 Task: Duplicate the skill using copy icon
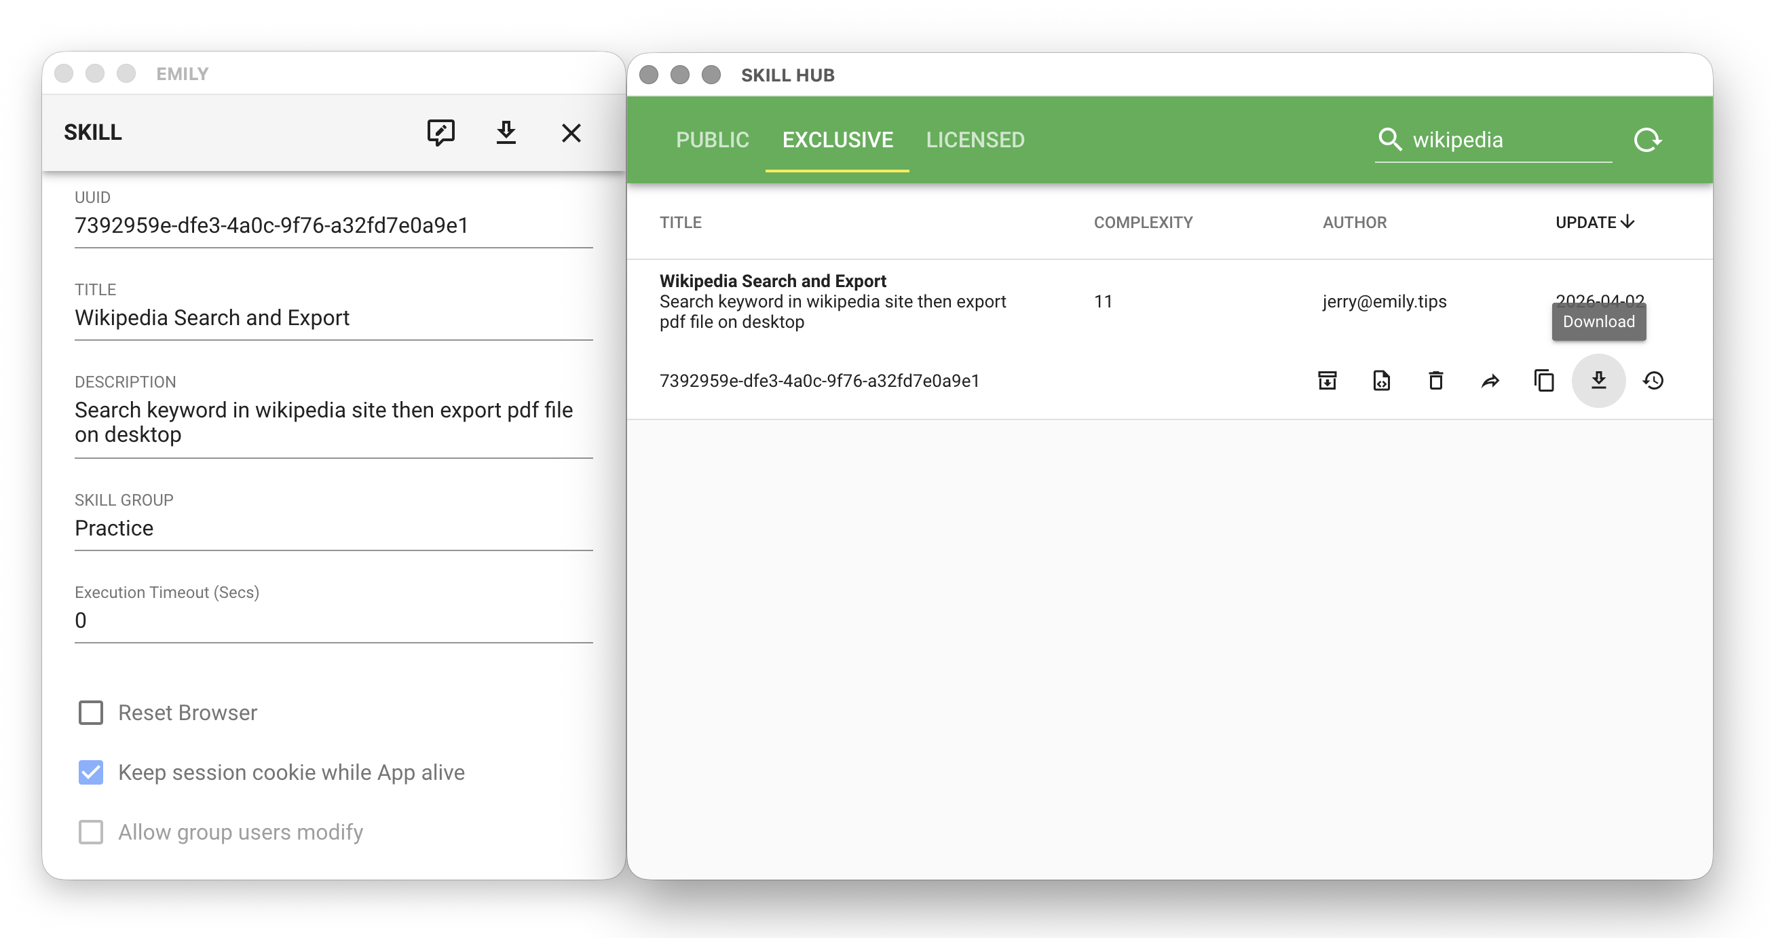click(1544, 380)
